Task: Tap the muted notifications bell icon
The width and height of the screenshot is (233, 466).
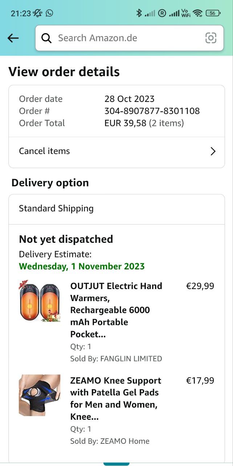Action: (37, 13)
